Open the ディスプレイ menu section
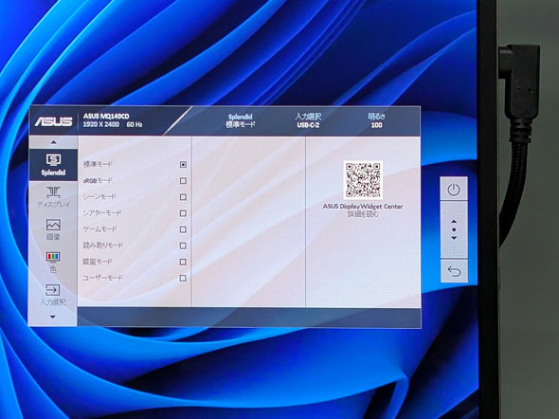 coord(53,197)
